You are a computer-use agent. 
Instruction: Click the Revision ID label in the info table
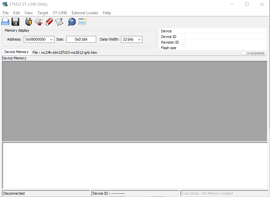[170, 42]
